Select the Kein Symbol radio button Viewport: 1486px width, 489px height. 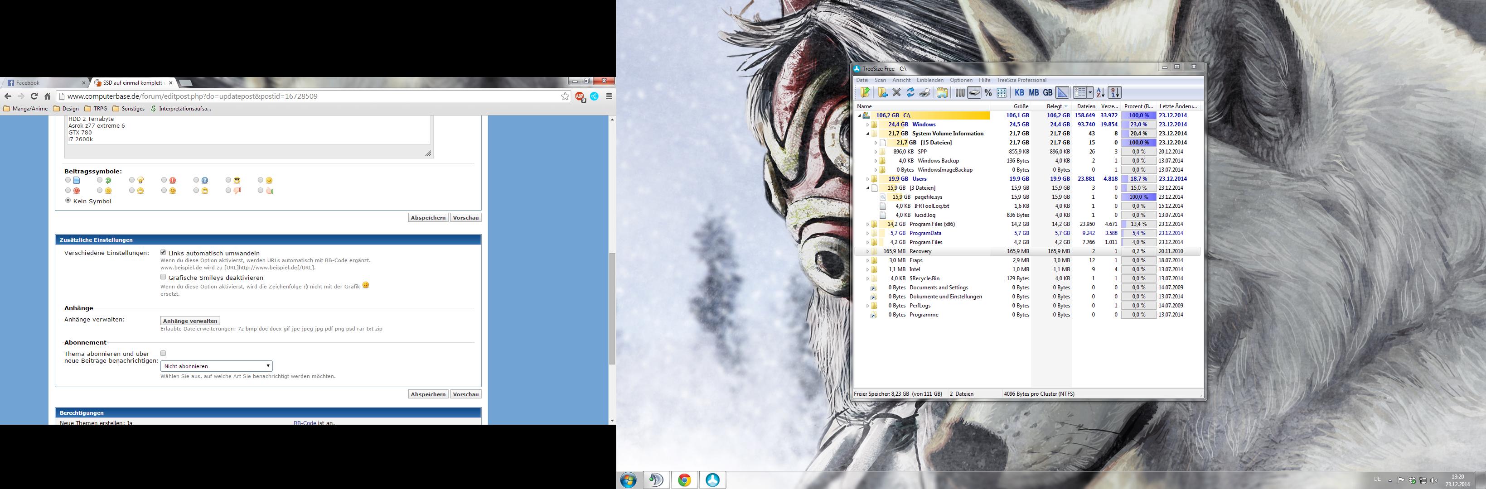click(x=68, y=201)
